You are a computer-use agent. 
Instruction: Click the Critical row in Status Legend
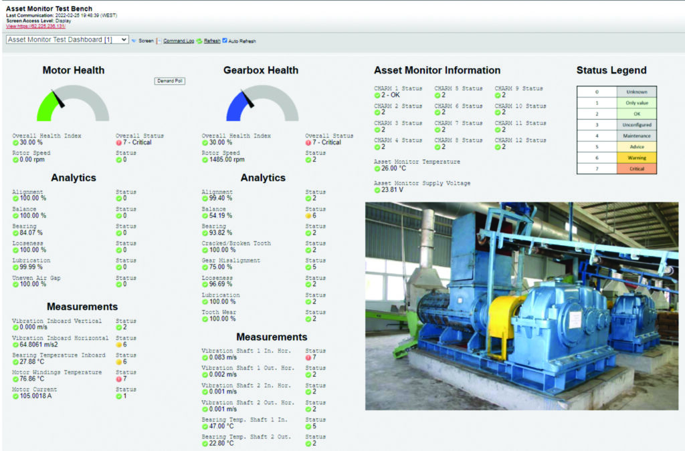(x=616, y=169)
